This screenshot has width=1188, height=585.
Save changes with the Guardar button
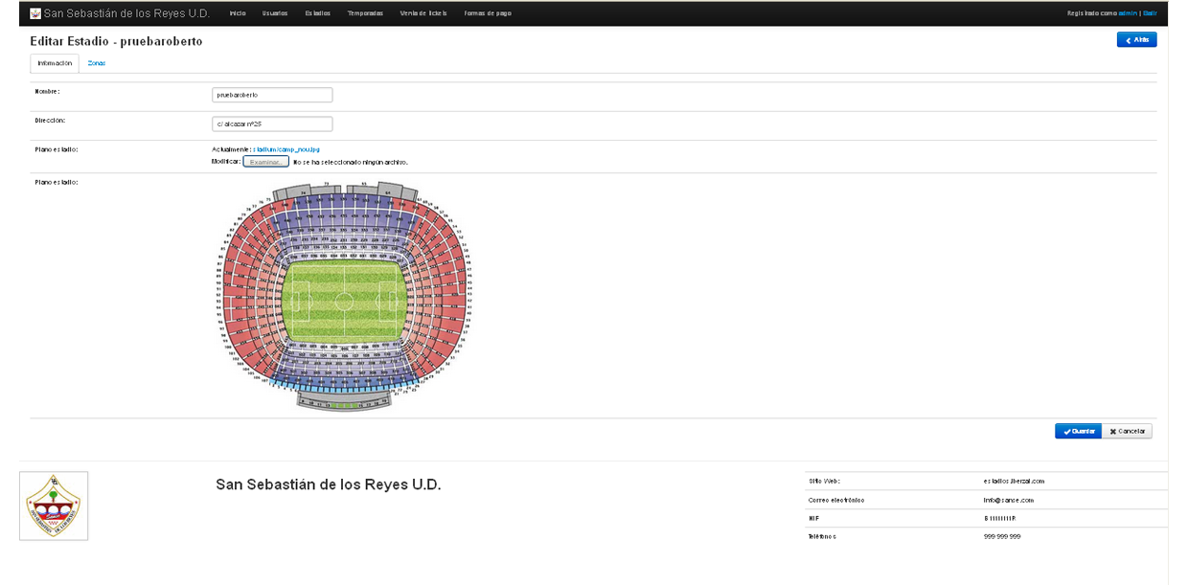pos(1078,431)
